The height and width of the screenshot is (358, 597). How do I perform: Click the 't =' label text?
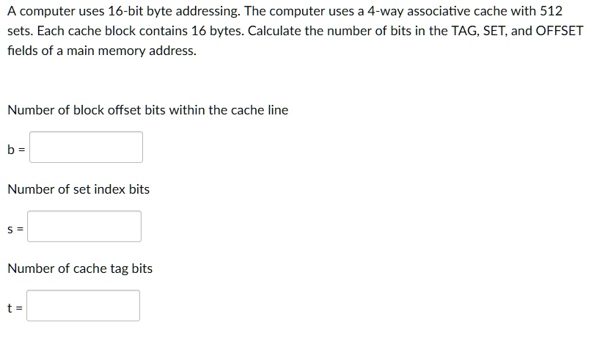pos(15,307)
